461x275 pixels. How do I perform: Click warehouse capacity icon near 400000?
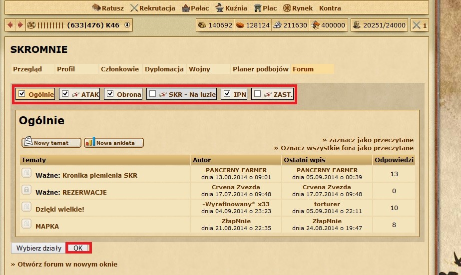pyautogui.click(x=316, y=25)
